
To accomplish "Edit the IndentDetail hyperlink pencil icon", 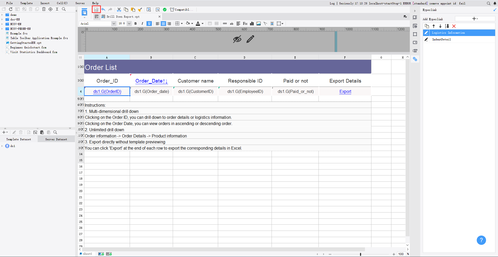I will tap(426, 39).
